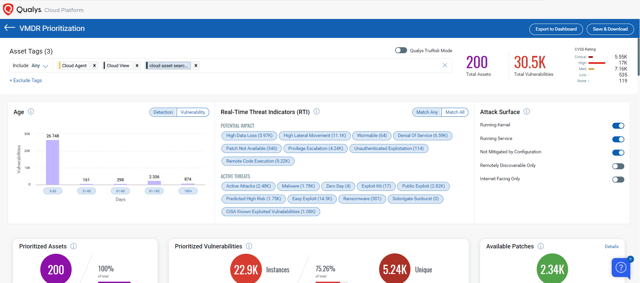Screen dimensions: 640x283
Task: Select the 61-90 days range
Action: tap(121, 191)
